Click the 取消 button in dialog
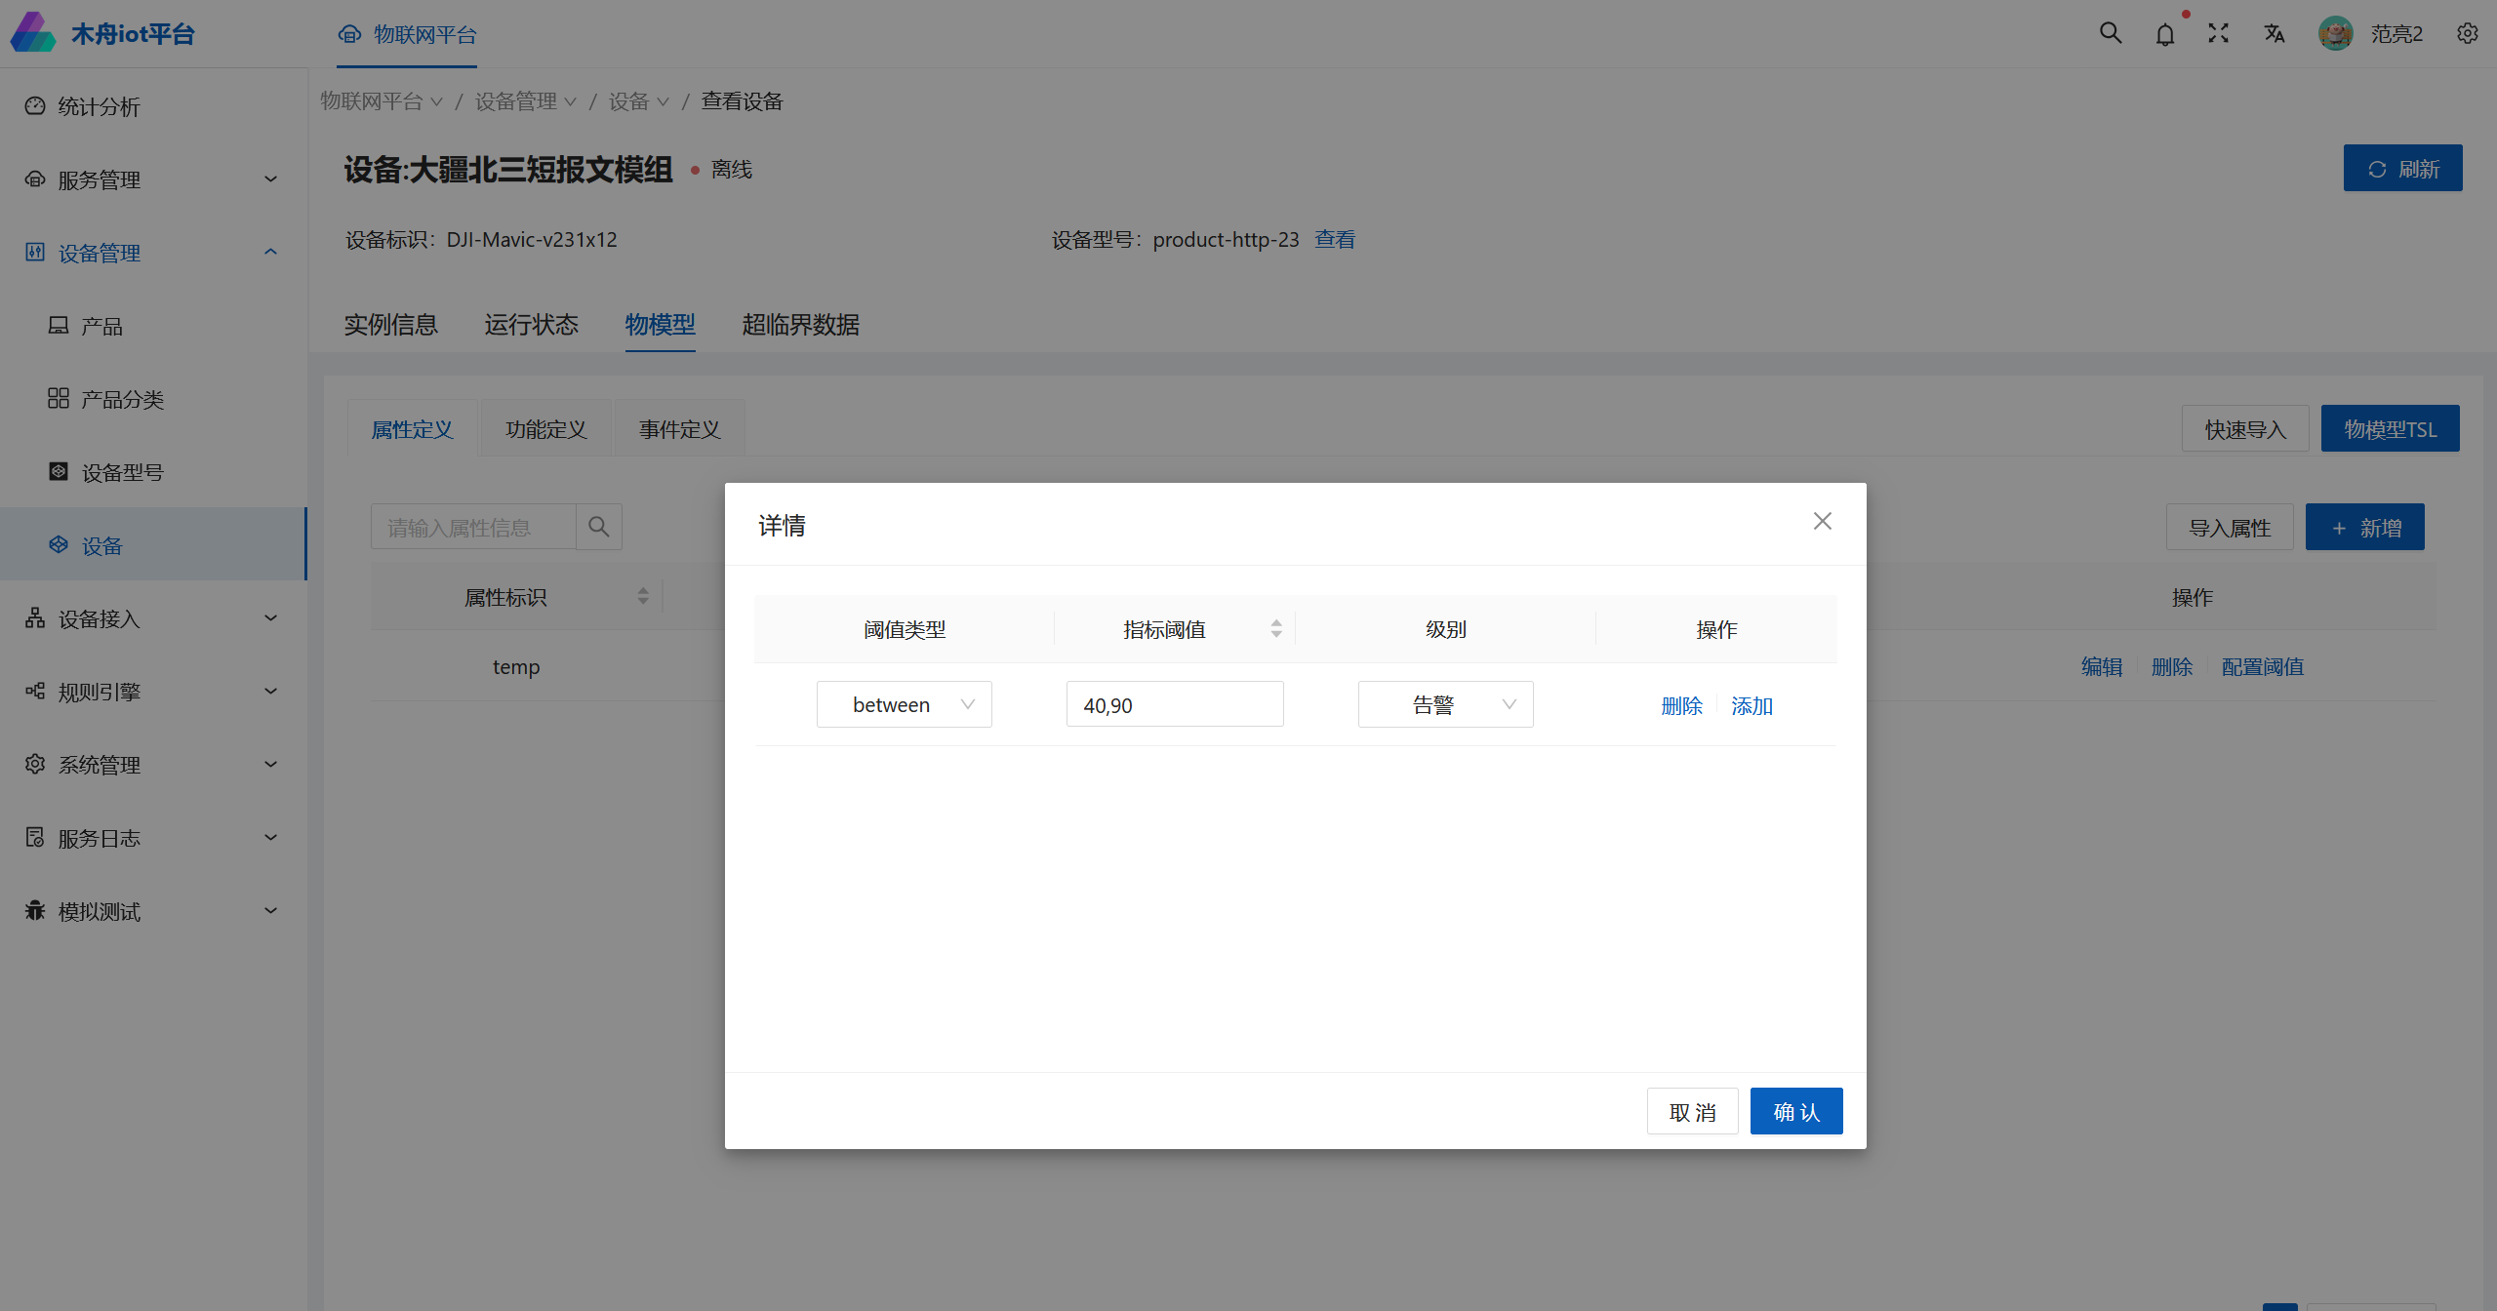 point(1692,1111)
